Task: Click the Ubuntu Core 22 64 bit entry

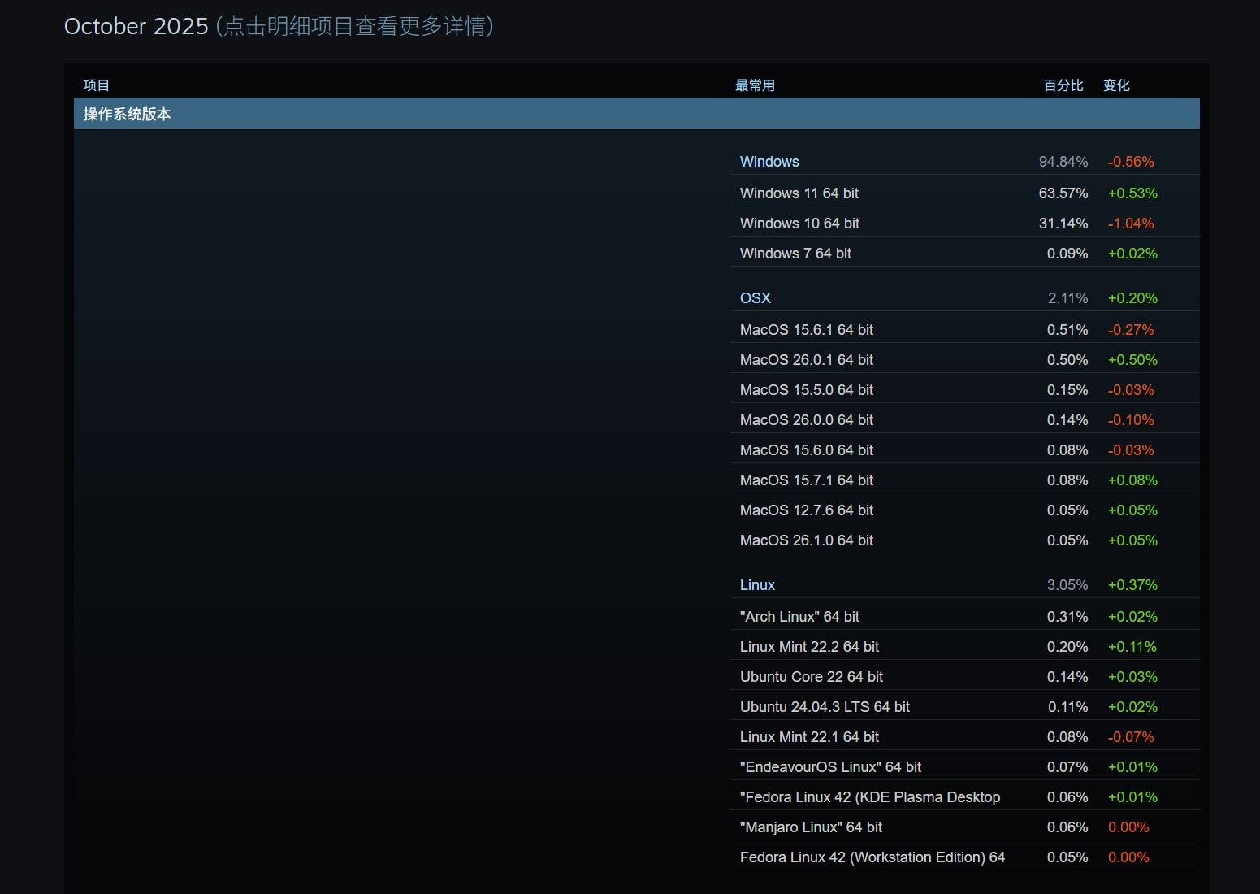Action: click(x=811, y=677)
